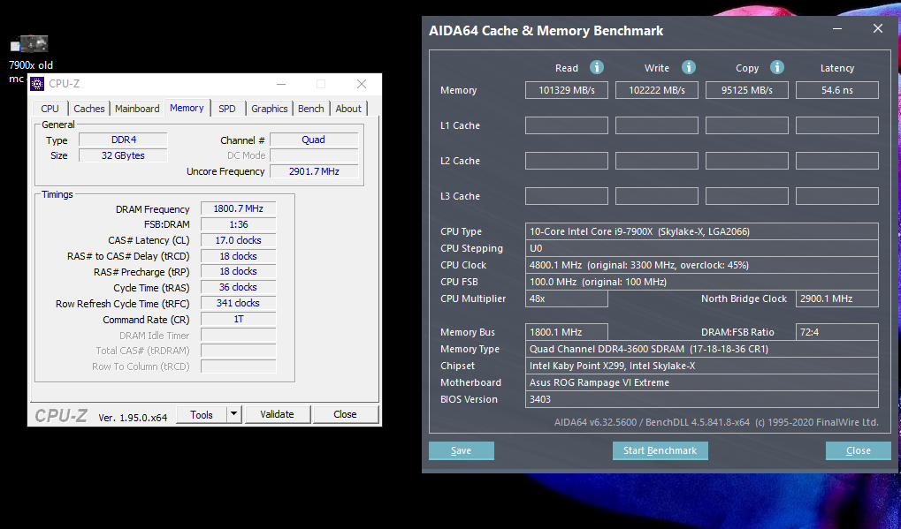This screenshot has height=529, width=901.
Task: Click the empty L1 Cache Read field
Action: pyautogui.click(x=567, y=125)
